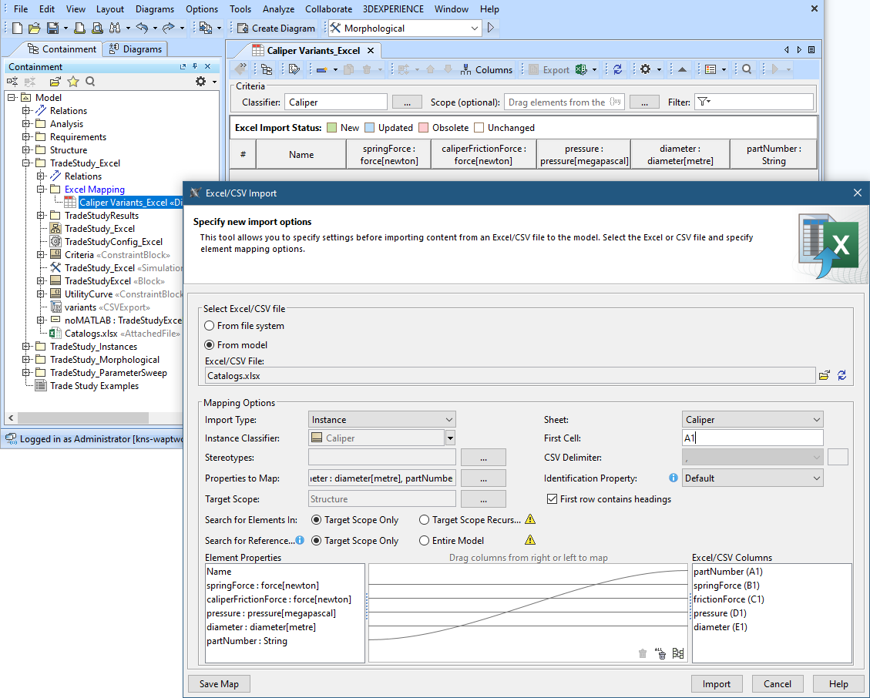Switch to the Diagrams tab
Screen dimensions: 870x698
(x=135, y=49)
